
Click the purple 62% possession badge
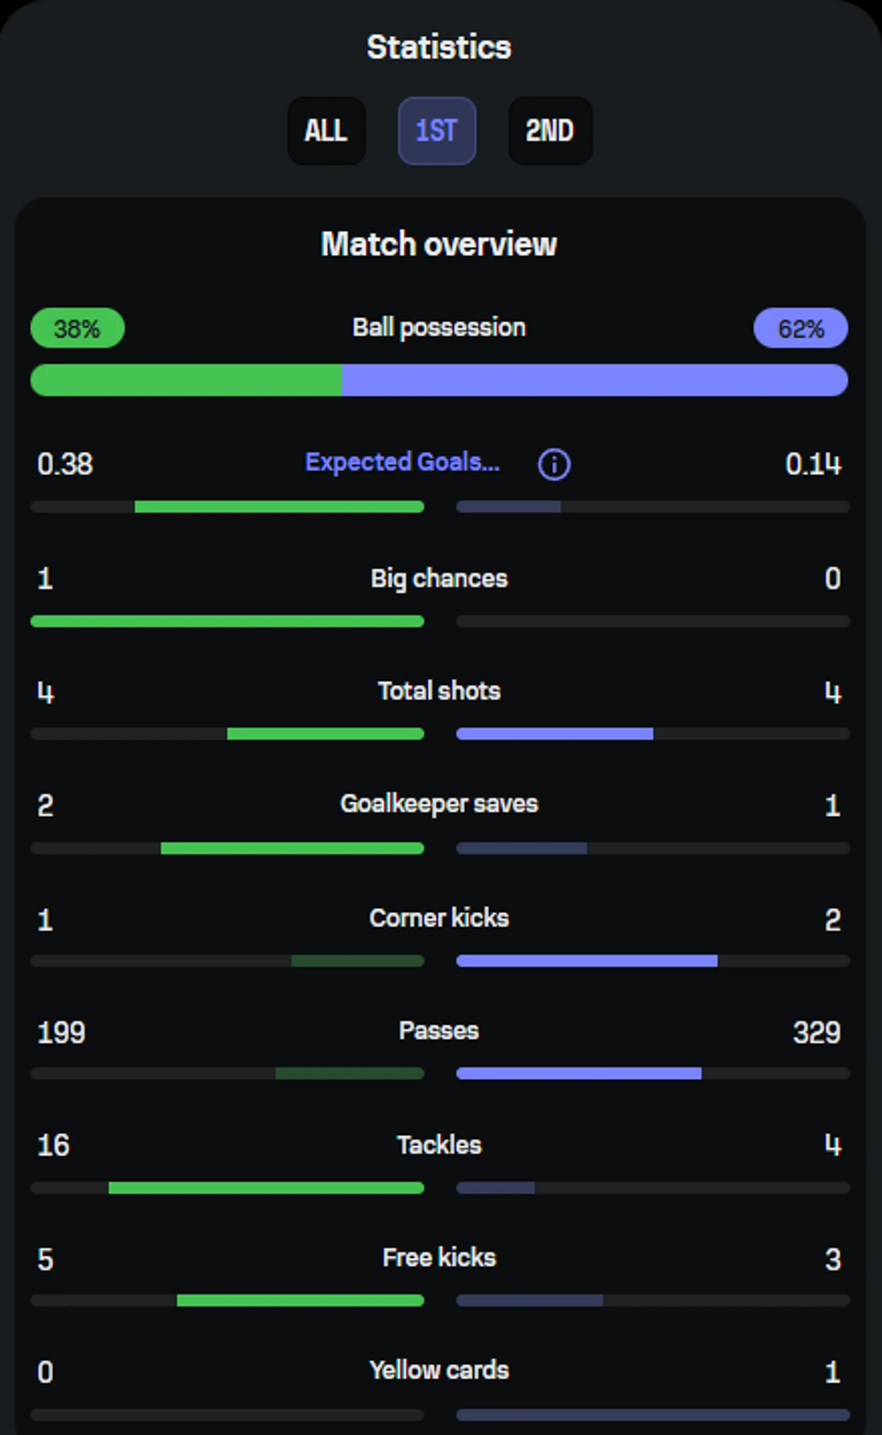point(800,328)
